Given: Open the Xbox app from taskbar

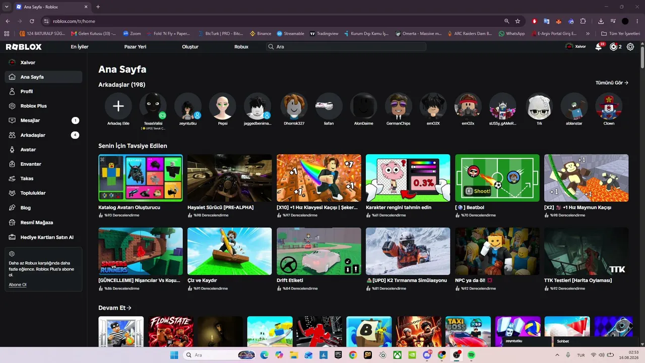Looking at the screenshot, I should (x=398, y=355).
